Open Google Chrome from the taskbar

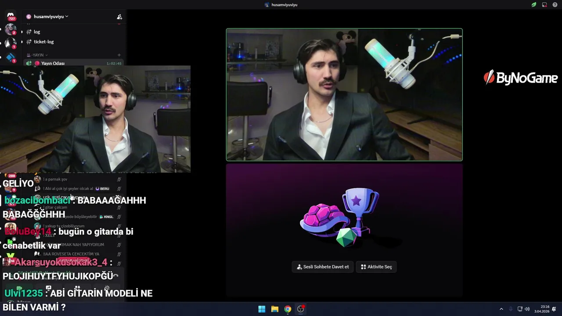pos(288,309)
